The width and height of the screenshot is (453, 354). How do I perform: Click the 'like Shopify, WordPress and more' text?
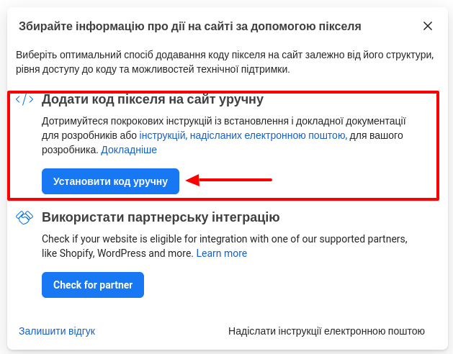(x=117, y=253)
